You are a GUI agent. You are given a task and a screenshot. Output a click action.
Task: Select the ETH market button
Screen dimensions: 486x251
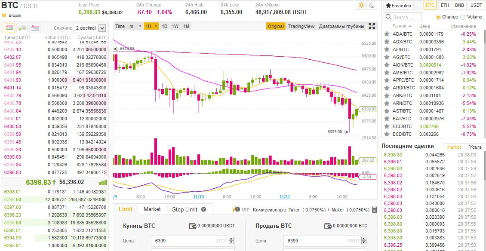pos(445,6)
